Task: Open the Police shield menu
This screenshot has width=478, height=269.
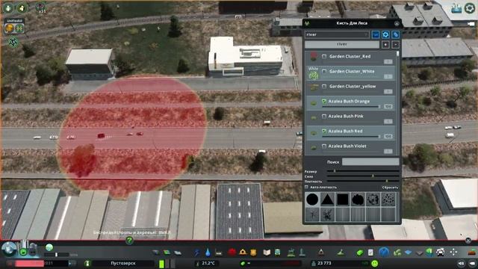Action: point(253,253)
